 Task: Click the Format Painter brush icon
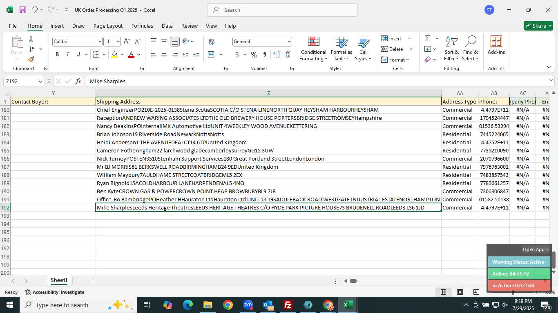pos(31,60)
